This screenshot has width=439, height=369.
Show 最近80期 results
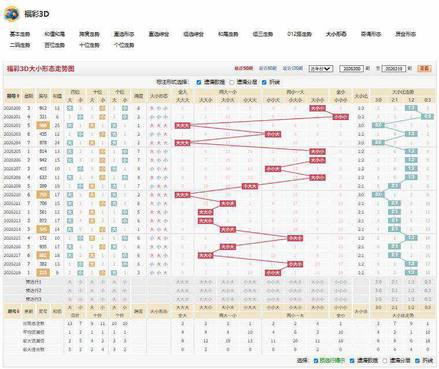[268, 68]
